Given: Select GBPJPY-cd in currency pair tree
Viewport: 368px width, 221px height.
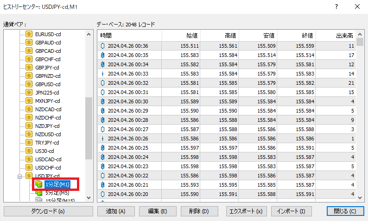Looking at the screenshot, I should pyautogui.click(x=47, y=68).
